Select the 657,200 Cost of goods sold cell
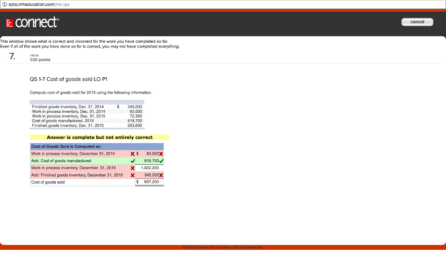 click(149, 182)
